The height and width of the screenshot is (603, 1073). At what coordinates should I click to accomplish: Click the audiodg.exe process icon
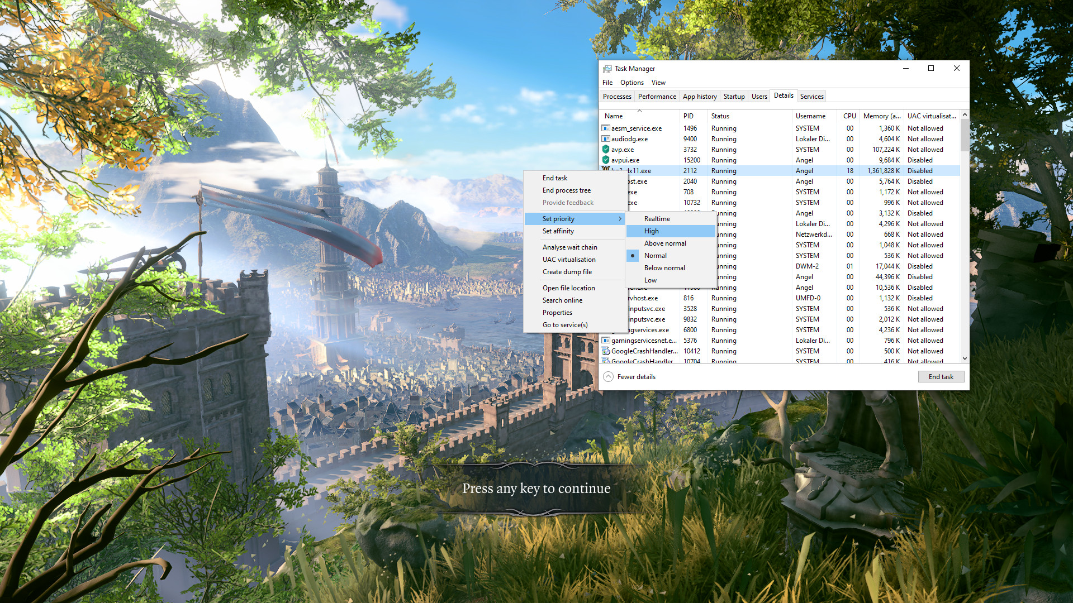pyautogui.click(x=605, y=139)
